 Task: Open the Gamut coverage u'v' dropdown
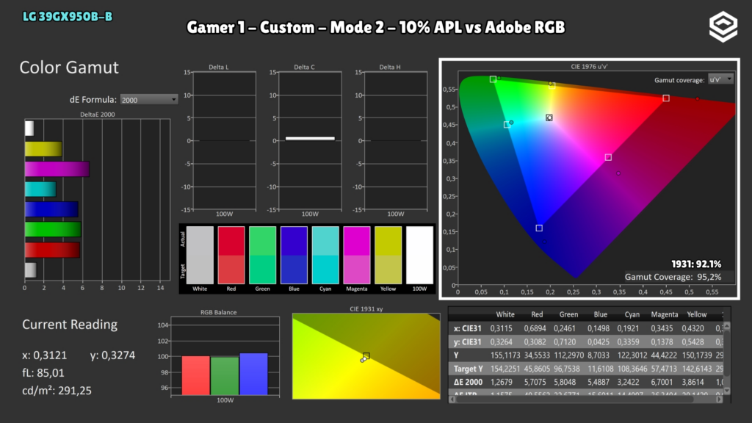(720, 79)
